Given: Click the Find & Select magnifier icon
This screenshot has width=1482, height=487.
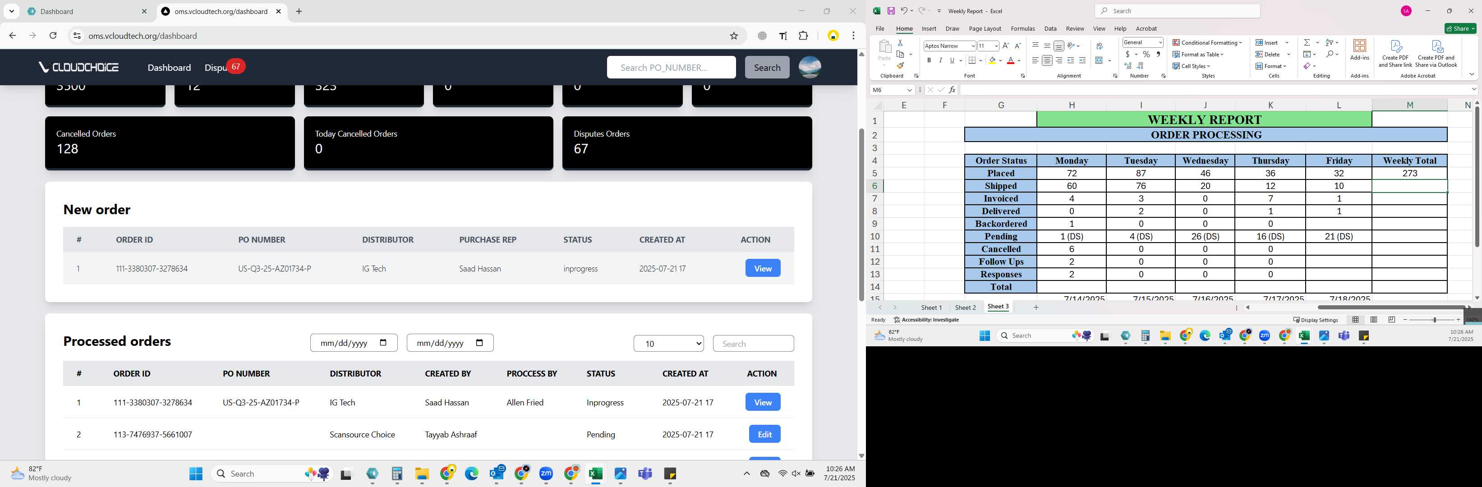Looking at the screenshot, I should coord(1330,54).
